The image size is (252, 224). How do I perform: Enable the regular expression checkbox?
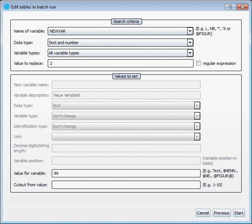tap(199, 63)
